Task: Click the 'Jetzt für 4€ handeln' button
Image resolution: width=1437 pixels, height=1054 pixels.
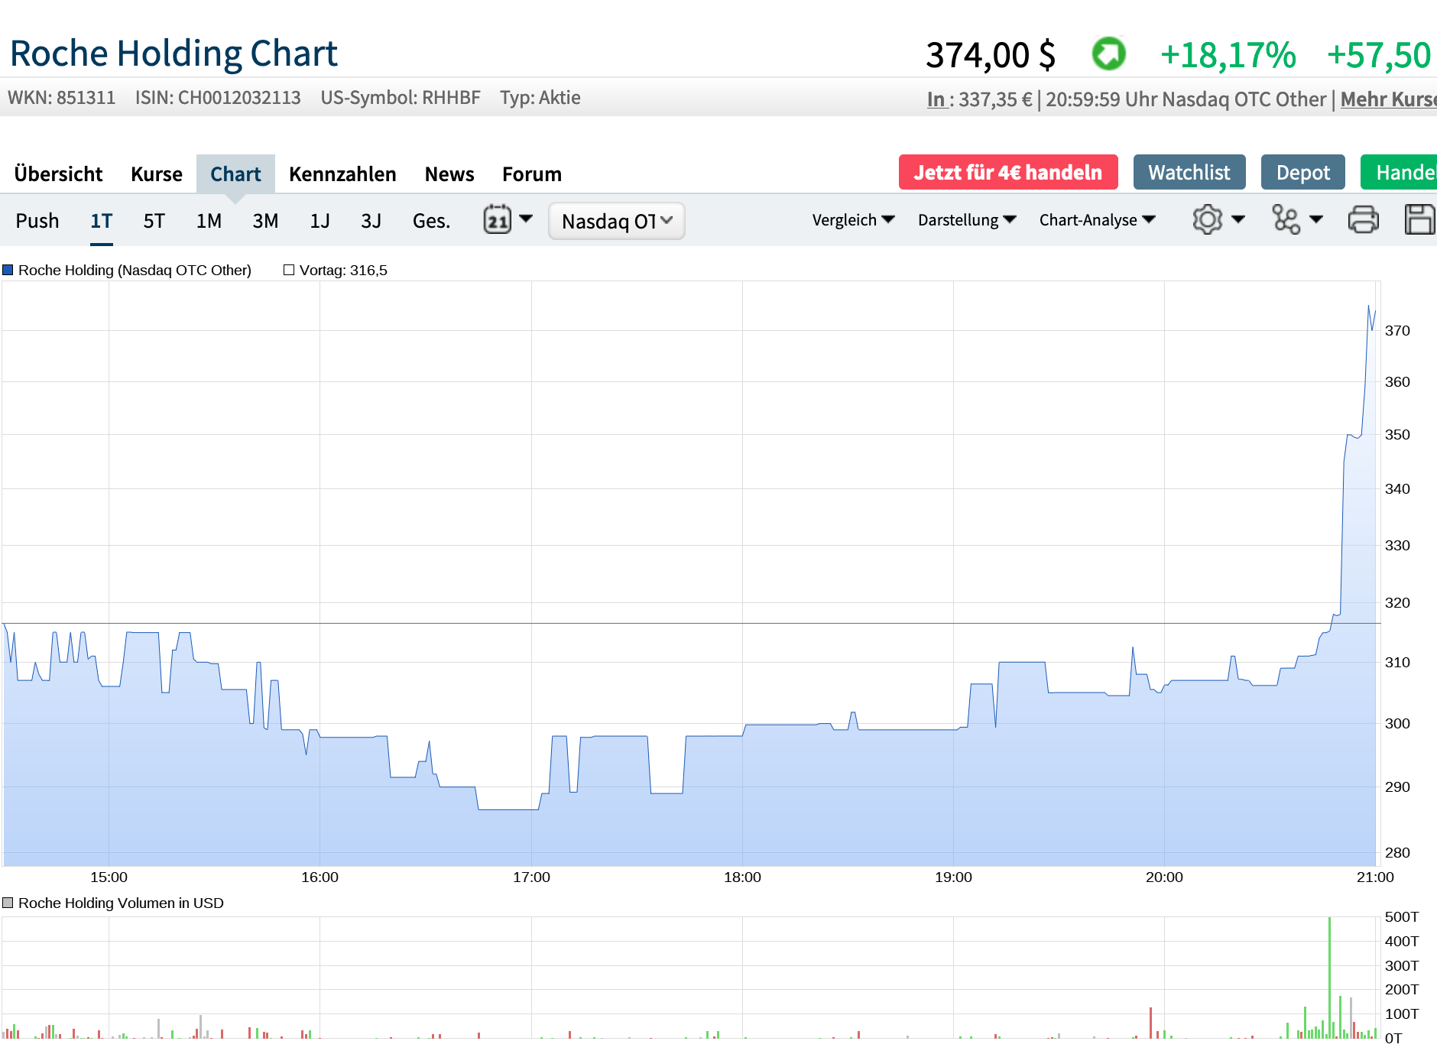Action: tap(1007, 173)
